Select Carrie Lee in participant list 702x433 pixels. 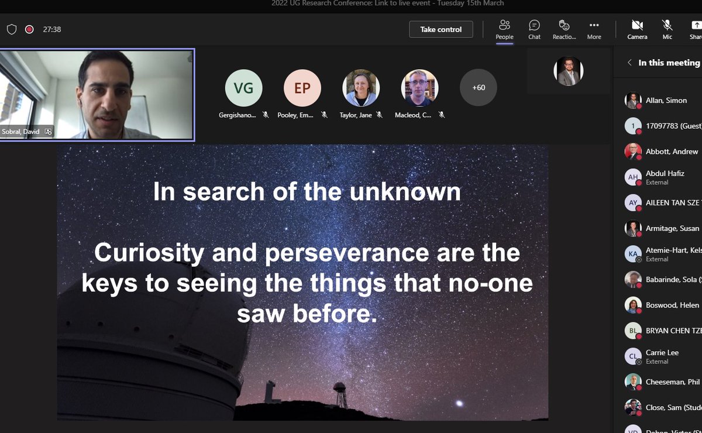(x=662, y=356)
